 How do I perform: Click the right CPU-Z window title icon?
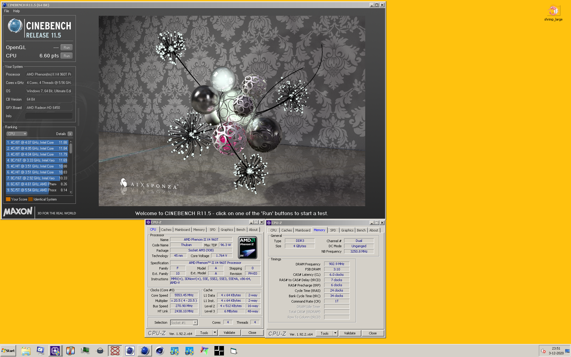pyautogui.click(x=269, y=223)
